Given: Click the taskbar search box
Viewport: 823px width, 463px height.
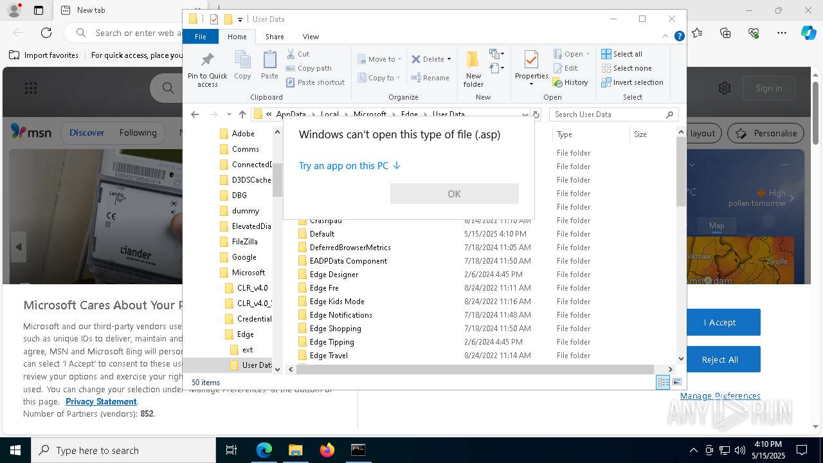Looking at the screenshot, I should pyautogui.click(x=123, y=450).
